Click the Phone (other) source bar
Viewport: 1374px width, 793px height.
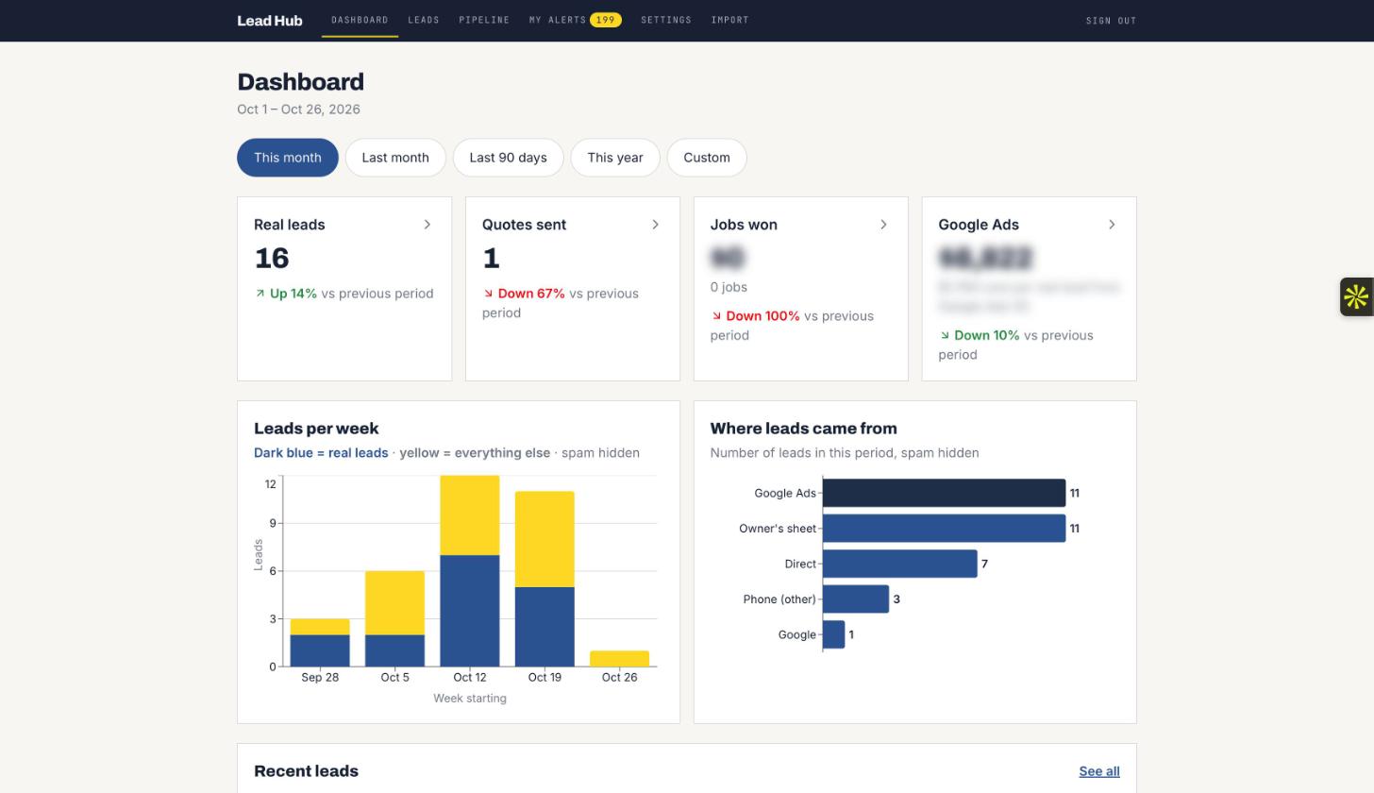tap(856, 599)
